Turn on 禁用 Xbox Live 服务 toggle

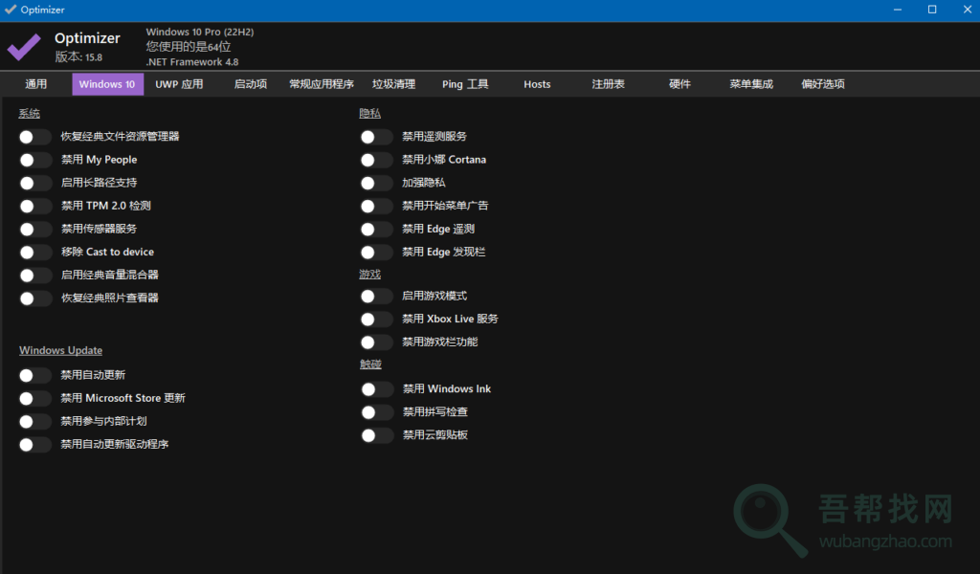377,320
